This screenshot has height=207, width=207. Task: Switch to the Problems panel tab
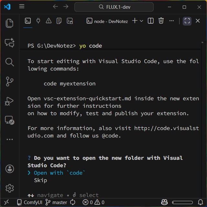point(49,21)
